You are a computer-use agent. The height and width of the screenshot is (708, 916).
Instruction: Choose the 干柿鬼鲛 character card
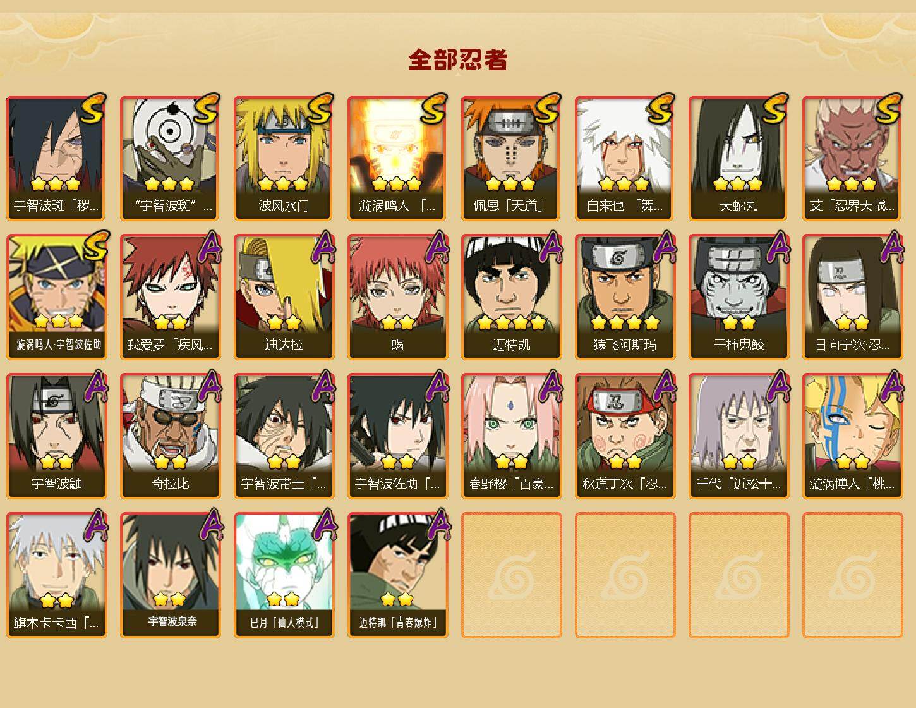pos(738,297)
